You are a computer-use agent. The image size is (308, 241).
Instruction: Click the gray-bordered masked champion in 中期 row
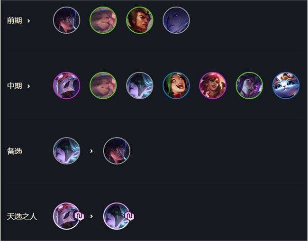pos(140,85)
